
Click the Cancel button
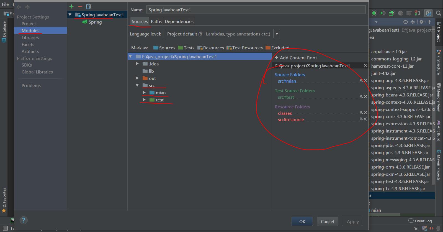[327, 221]
